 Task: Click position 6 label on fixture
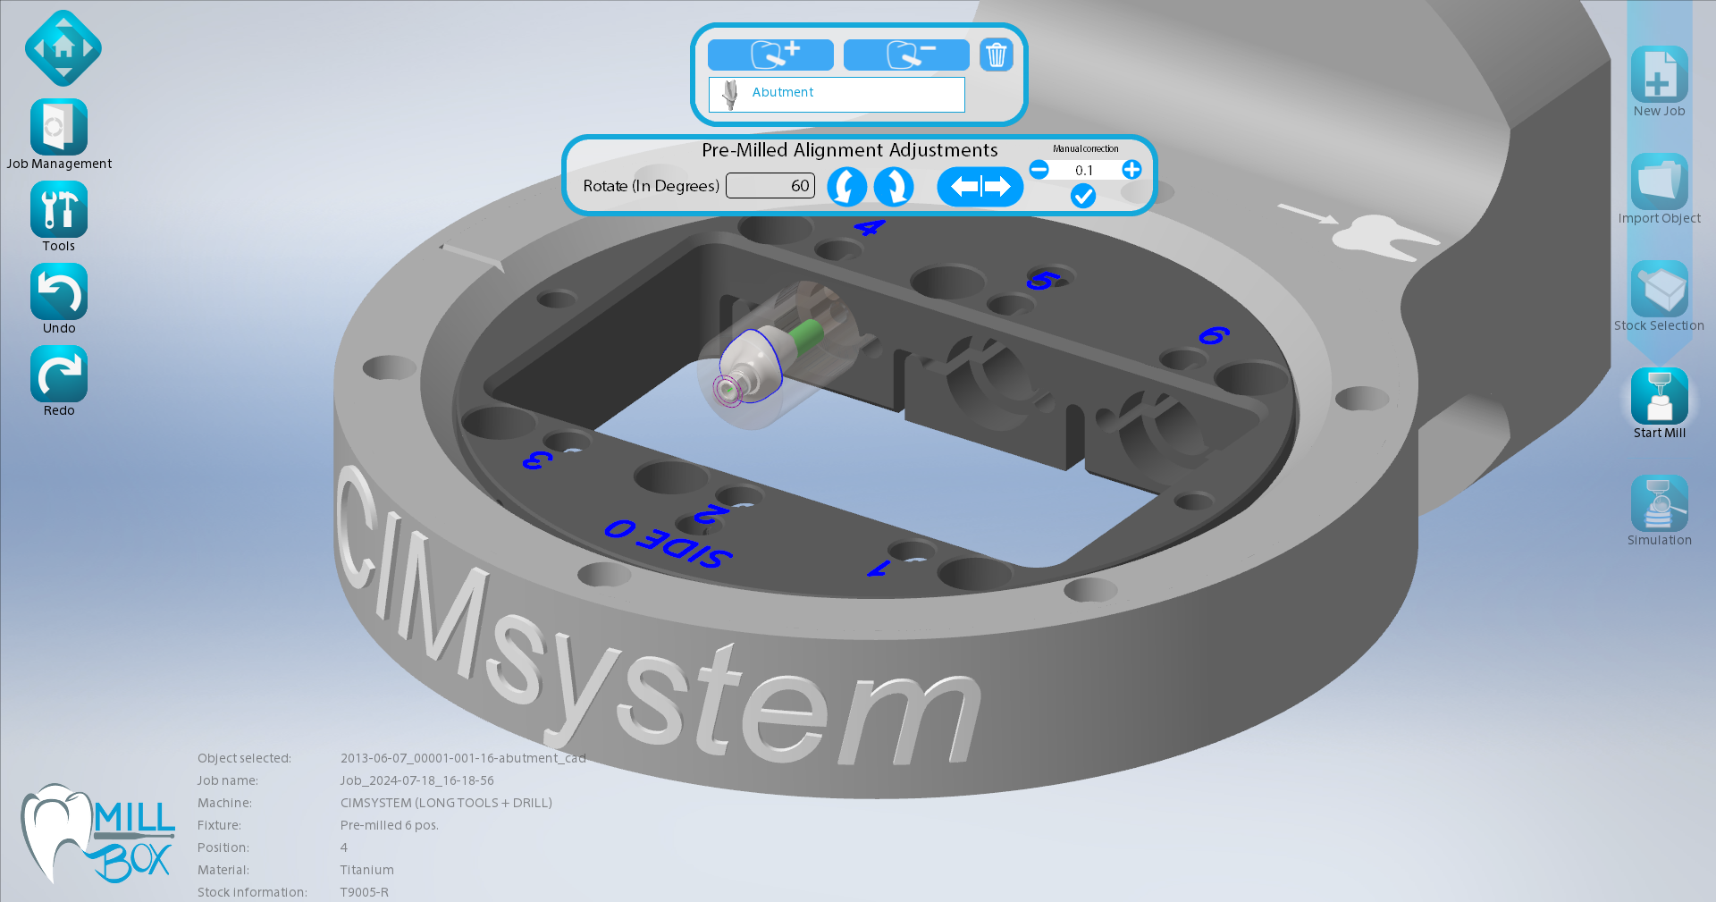coord(1214,336)
